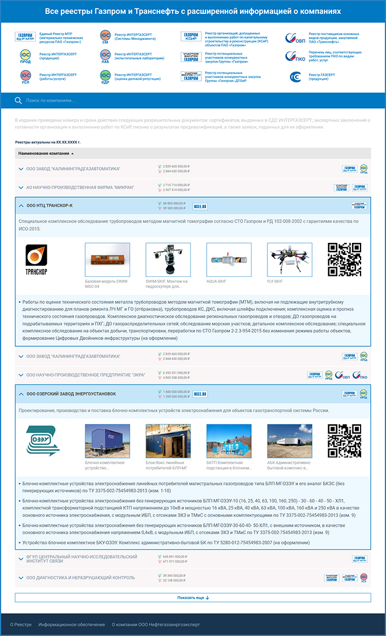This screenshot has width=386, height=636.
Task: Expand АО НПФ МИКРАН row chevron
Action: (21, 187)
